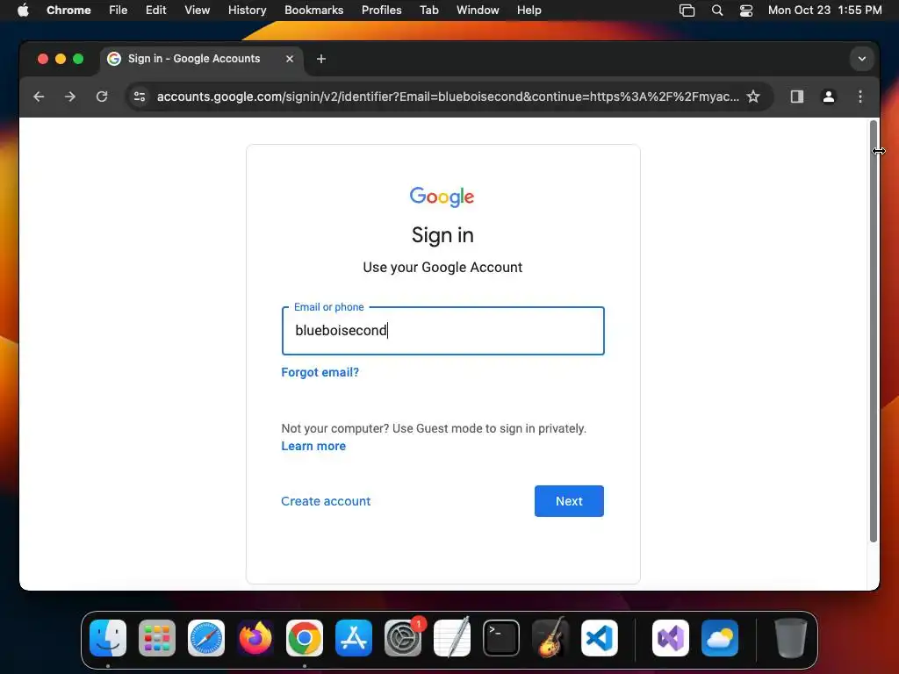
Task: Reload the Google sign-in page
Action: 102,97
